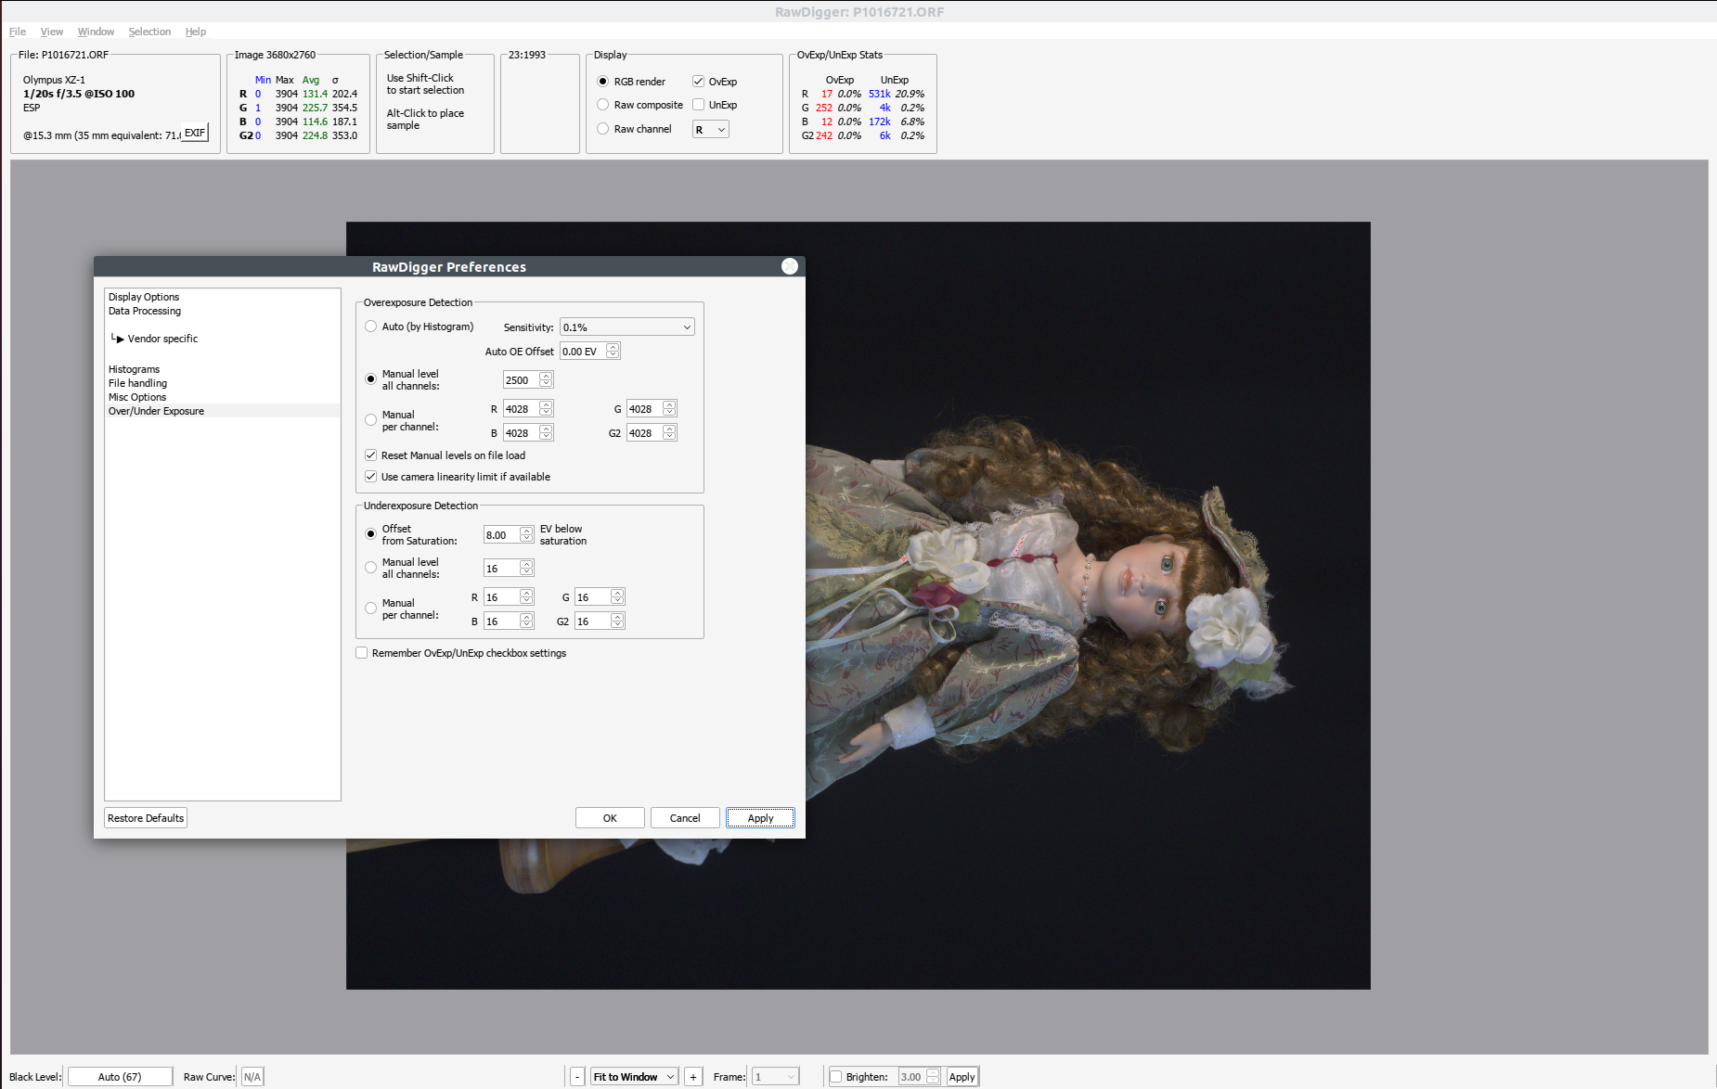This screenshot has width=1717, height=1089.
Task: Click the zoom in plus button
Action: coord(693,1077)
